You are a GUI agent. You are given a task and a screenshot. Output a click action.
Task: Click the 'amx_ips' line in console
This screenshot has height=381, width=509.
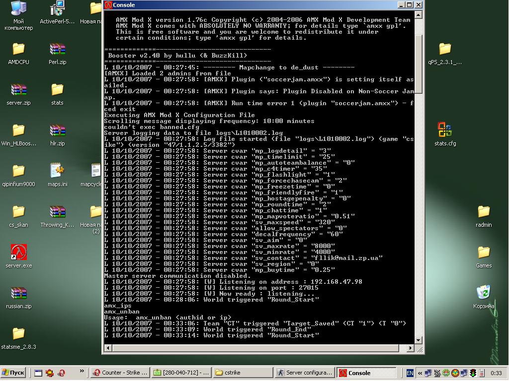click(x=117, y=306)
